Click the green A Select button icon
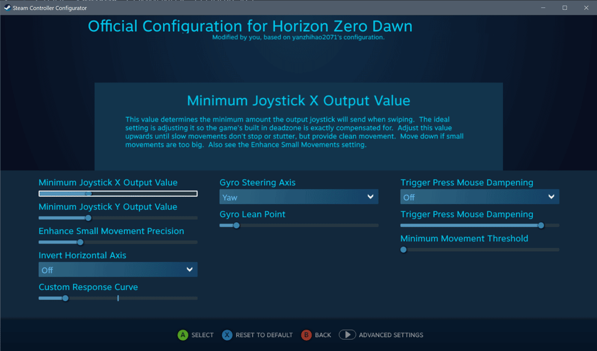 click(183, 335)
